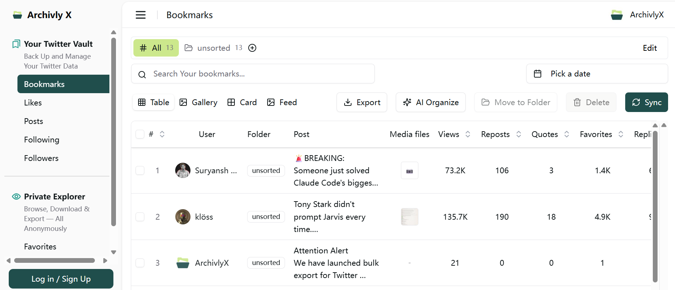Select the row 2 bookmark checkbox
This screenshot has width=675, height=290.
click(x=140, y=217)
